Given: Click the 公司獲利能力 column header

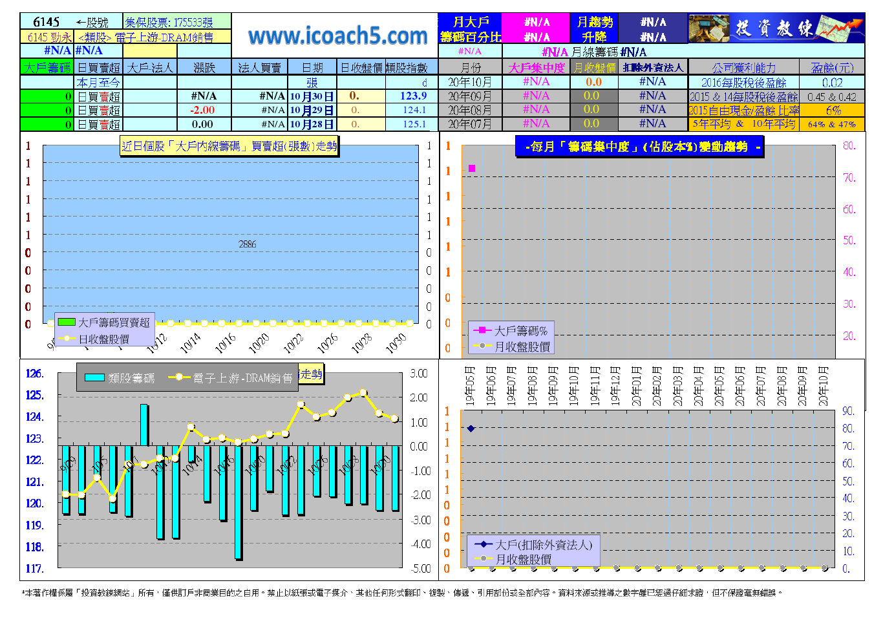Looking at the screenshot, I should pyautogui.click(x=743, y=67).
